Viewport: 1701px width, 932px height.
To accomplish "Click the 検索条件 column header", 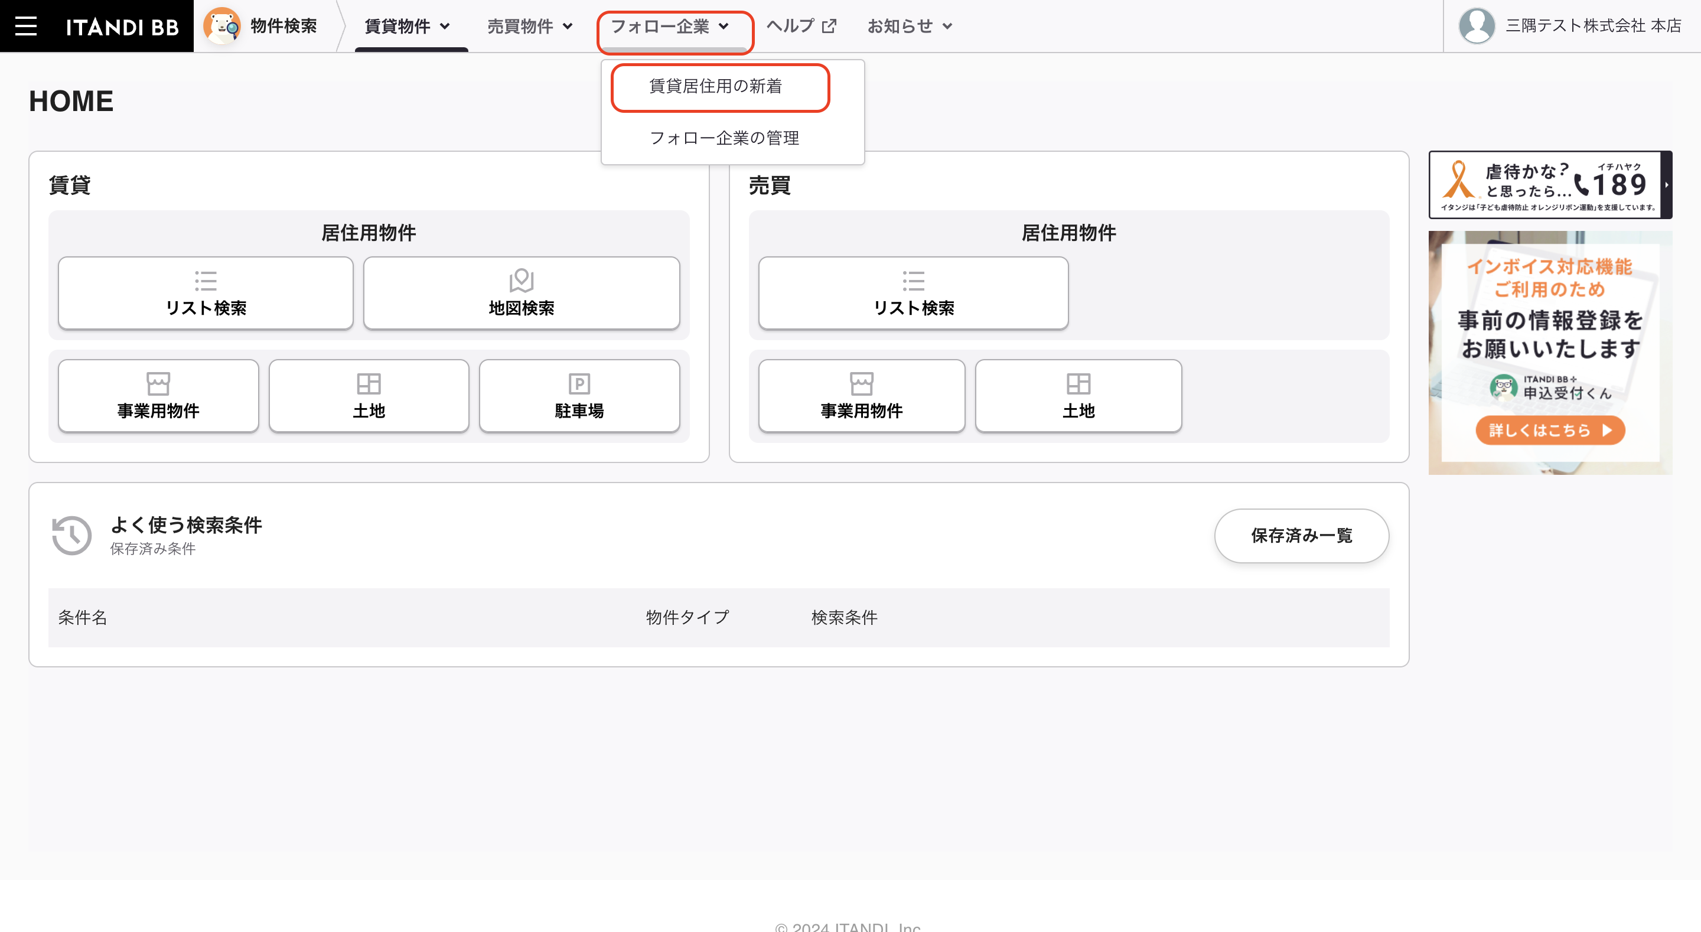I will [x=844, y=617].
